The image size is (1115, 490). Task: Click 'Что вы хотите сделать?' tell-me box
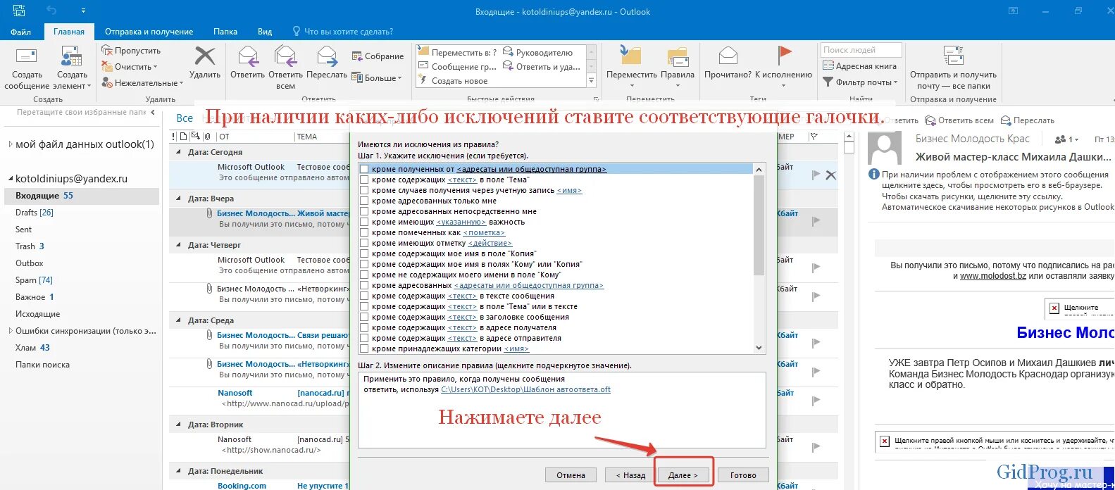coord(343,32)
